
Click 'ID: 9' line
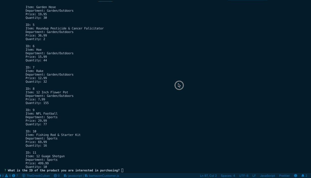(x=30, y=110)
